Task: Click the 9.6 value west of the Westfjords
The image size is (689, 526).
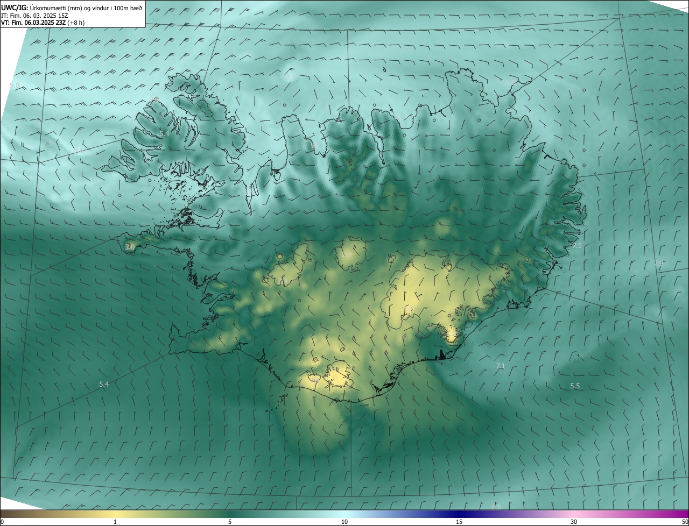Action: [79, 151]
